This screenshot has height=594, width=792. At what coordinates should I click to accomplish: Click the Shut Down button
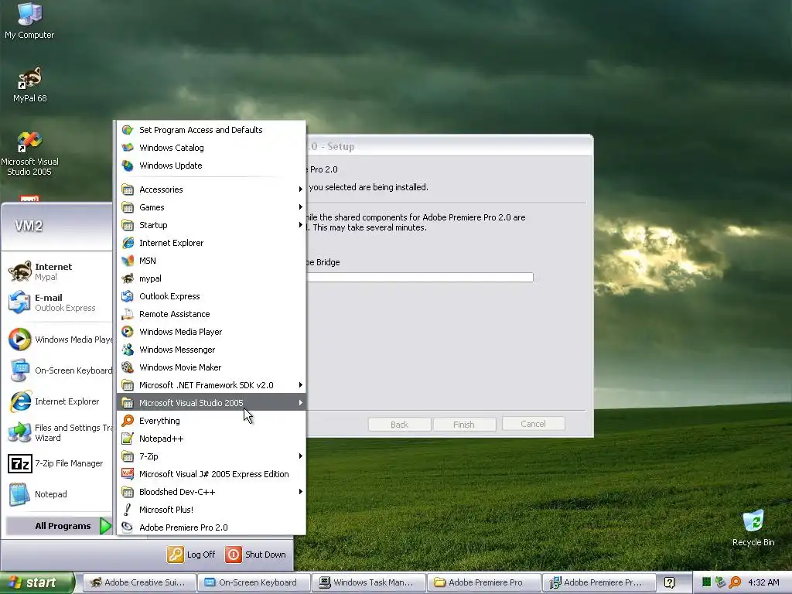pos(255,554)
